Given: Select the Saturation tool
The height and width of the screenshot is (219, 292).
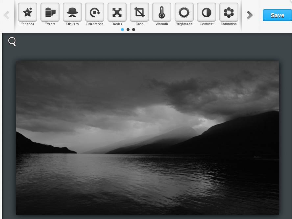Looking at the screenshot, I should (x=229, y=12).
